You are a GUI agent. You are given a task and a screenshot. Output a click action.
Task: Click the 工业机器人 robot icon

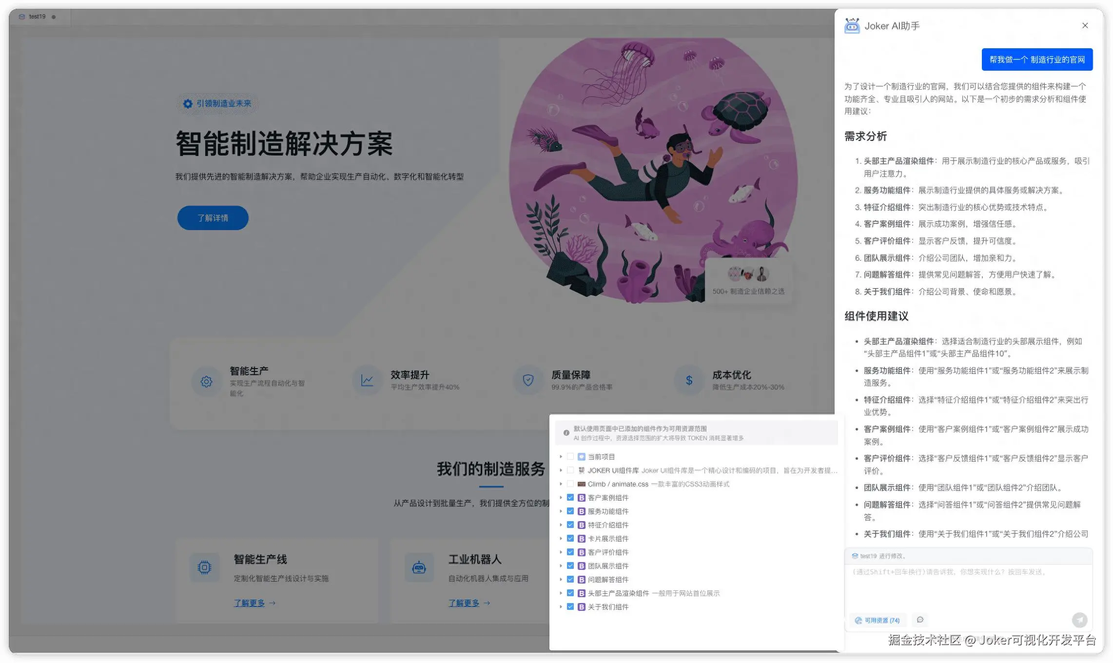[419, 567]
